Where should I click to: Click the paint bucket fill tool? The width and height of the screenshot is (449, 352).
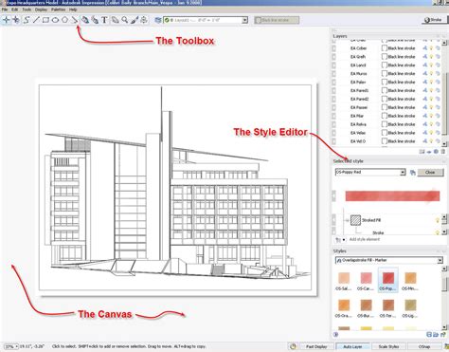[85, 20]
